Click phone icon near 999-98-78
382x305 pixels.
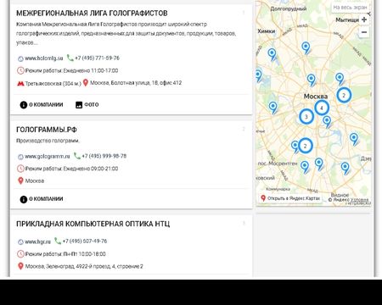(x=77, y=156)
